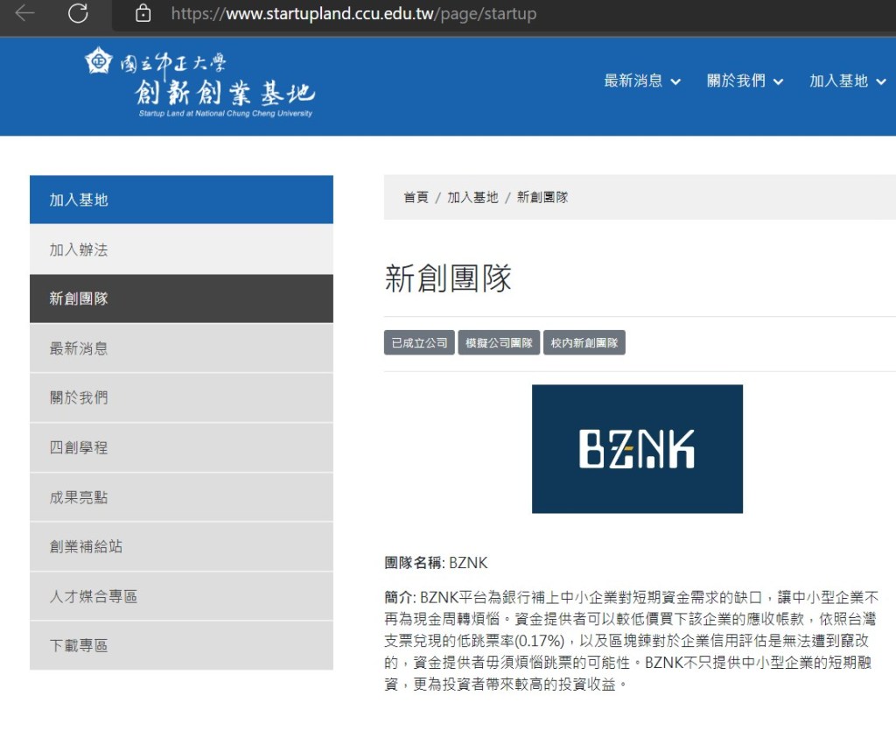Image resolution: width=896 pixels, height=738 pixels.
Task: Click the address bar URL
Action: point(353,14)
